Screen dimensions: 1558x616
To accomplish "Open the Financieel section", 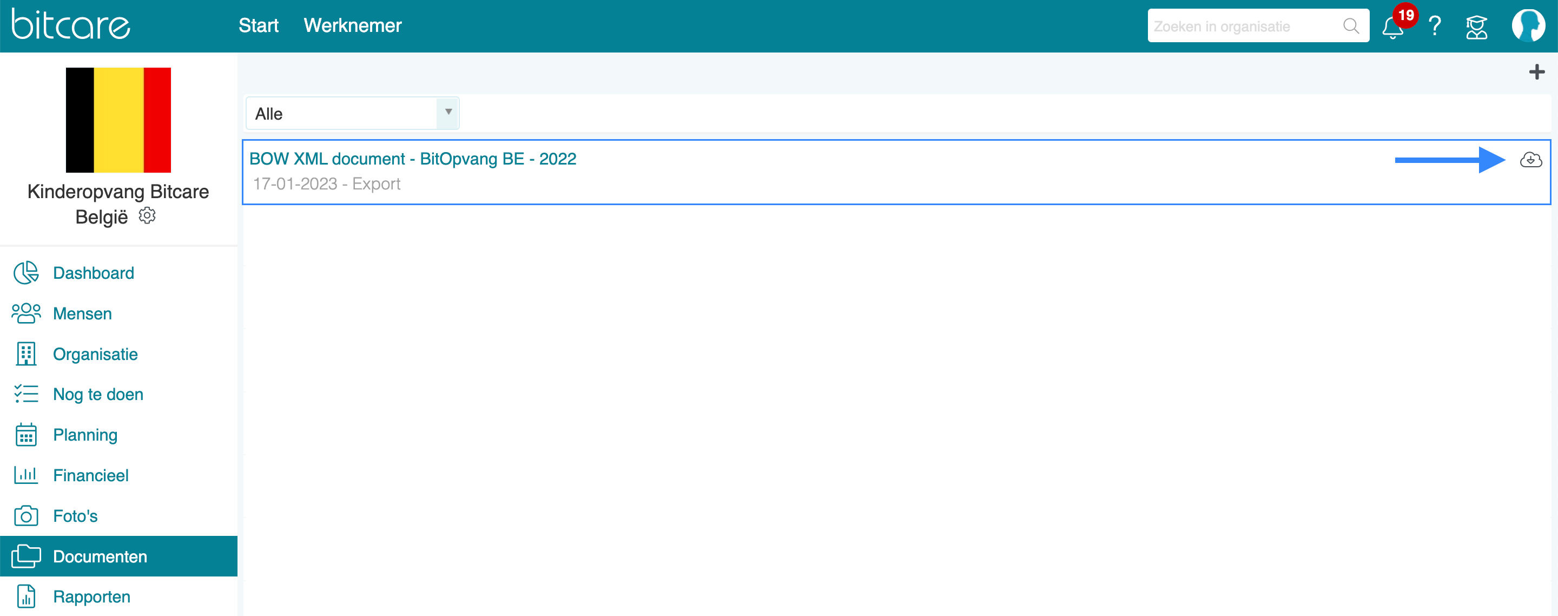I will click(91, 476).
